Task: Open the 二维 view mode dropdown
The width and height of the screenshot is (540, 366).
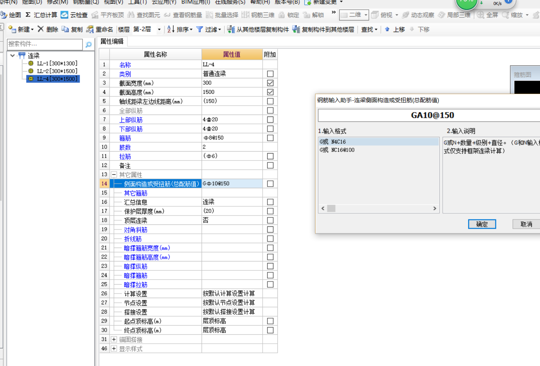Action: pyautogui.click(x=365, y=15)
